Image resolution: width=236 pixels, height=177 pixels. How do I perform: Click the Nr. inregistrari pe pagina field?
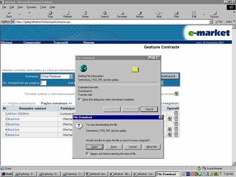43,82
